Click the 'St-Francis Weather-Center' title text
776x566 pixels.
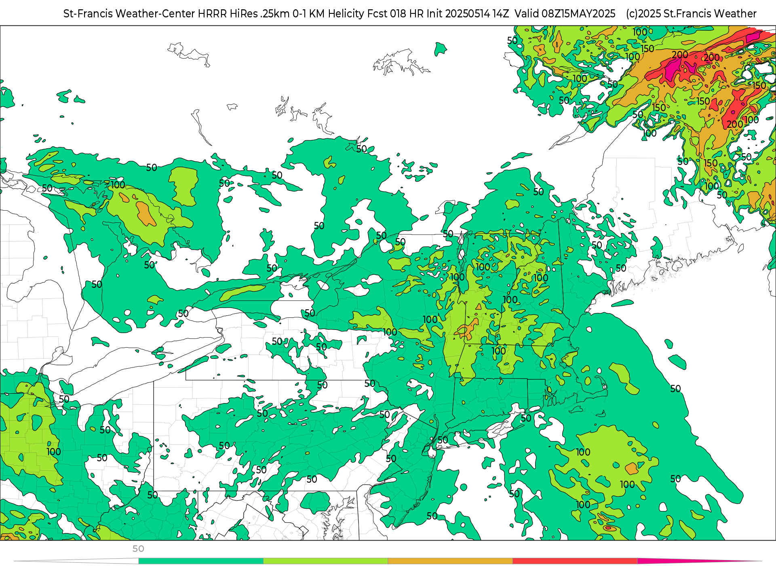[129, 14]
